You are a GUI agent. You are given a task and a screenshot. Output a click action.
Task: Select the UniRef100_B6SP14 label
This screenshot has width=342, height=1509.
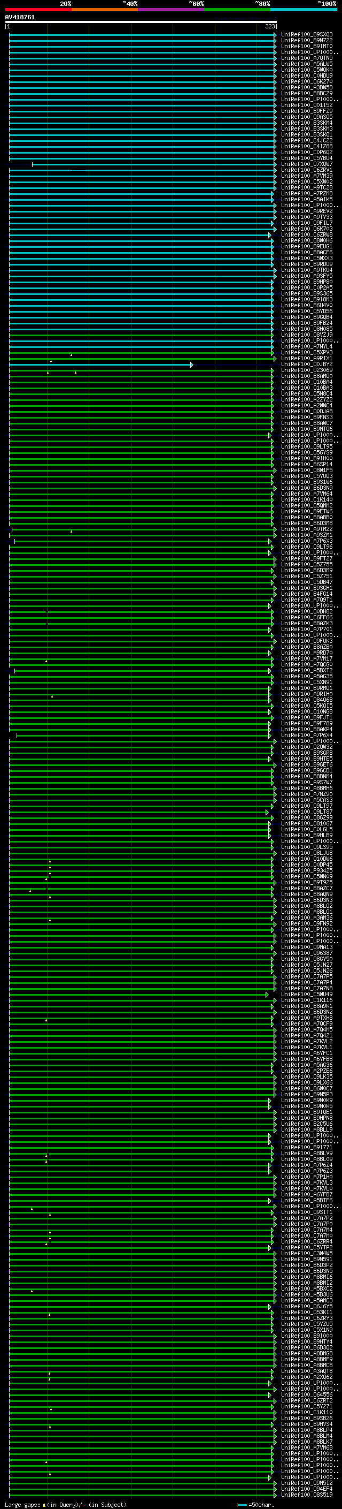pyautogui.click(x=307, y=465)
